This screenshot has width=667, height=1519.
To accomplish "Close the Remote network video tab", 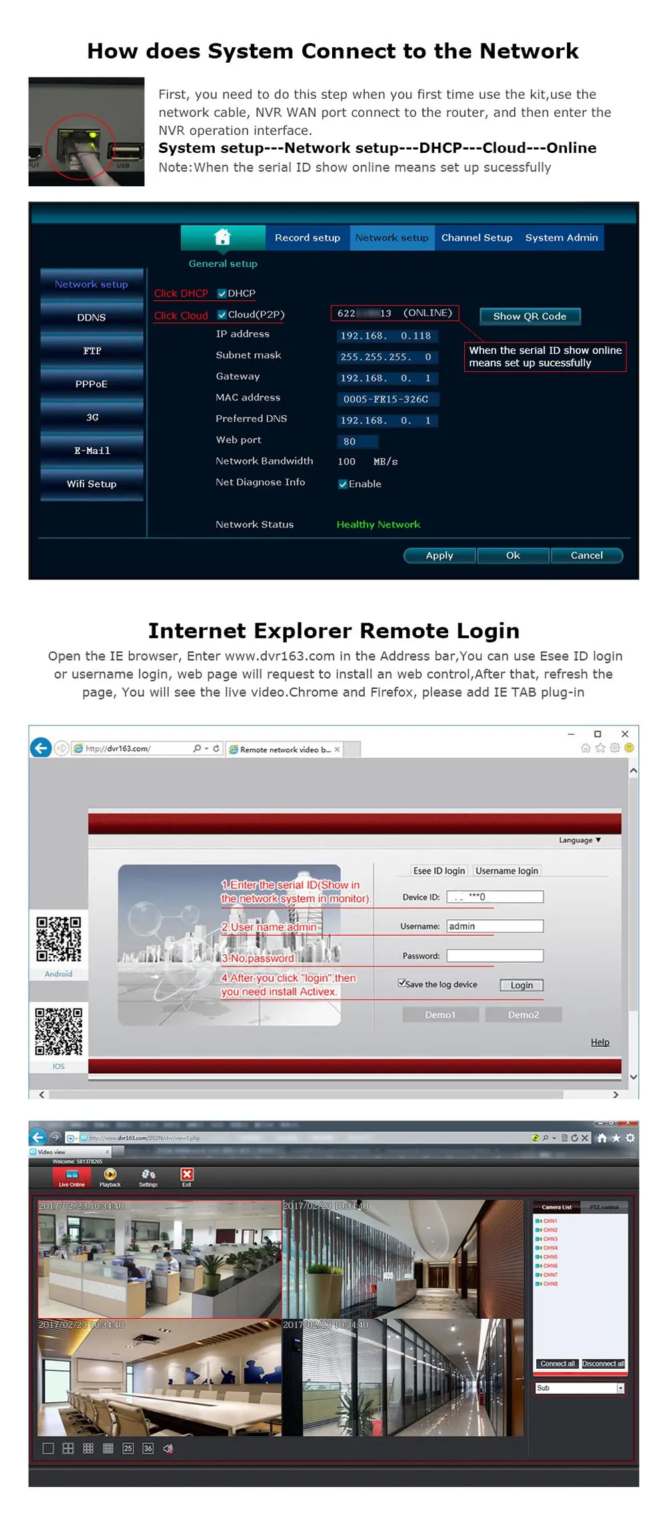I will pos(337,749).
